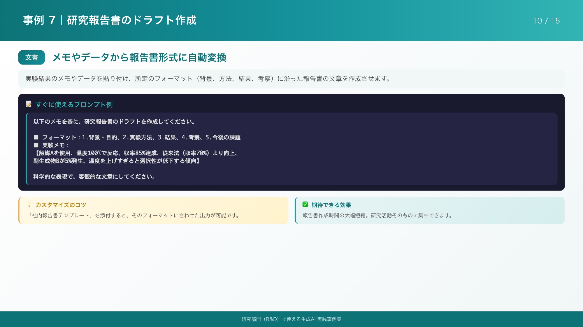This screenshot has width=583, height=327.
Task: Click the heading すぐに使えるプロンプト例
Action: (x=74, y=104)
